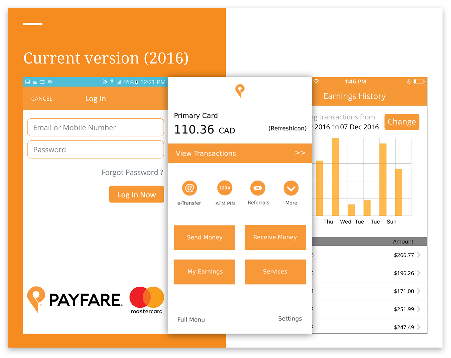The width and height of the screenshot is (451, 358).
Task: Select the Wed bar in earnings chart
Action: coord(351,210)
